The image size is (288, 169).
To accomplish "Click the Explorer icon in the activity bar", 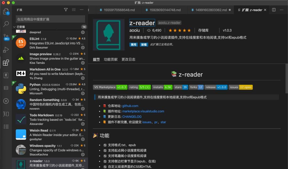I will [x=6, y=11].
